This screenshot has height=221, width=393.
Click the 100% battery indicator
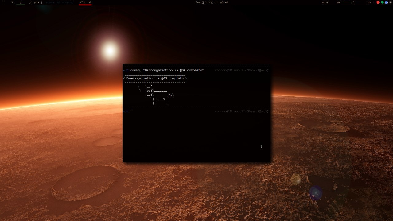[325, 2]
